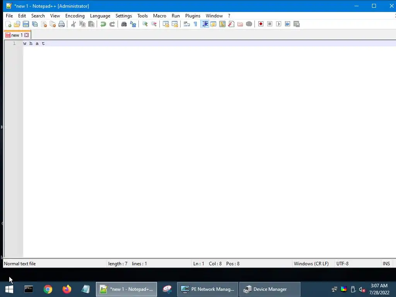Open the ? help menu
The width and height of the screenshot is (396, 297).
229,15
